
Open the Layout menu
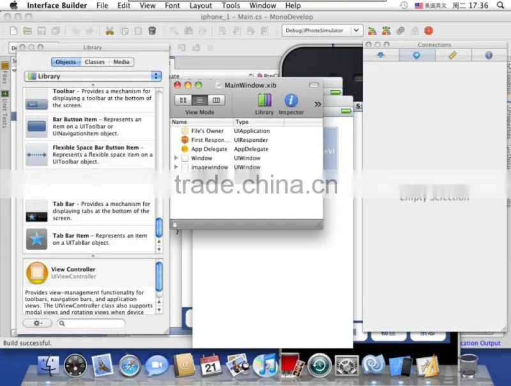[201, 6]
